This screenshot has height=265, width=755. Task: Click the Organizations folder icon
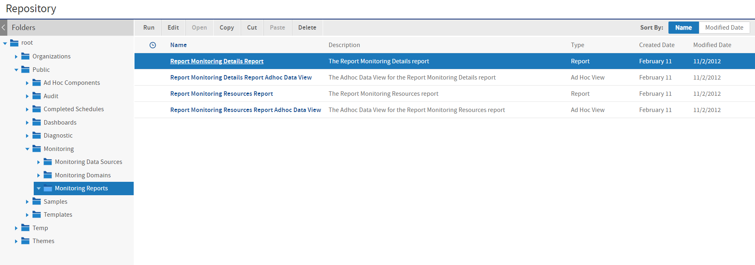point(26,56)
